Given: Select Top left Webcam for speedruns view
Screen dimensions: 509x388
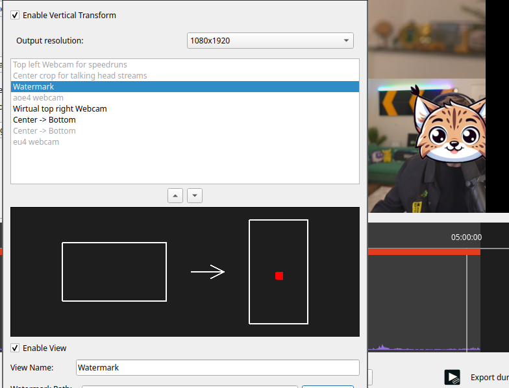Looking at the screenshot, I should click(70, 65).
